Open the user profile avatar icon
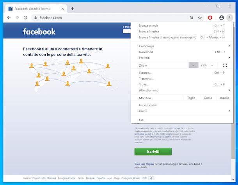This screenshot has width=238, height=185. pos(222,18)
